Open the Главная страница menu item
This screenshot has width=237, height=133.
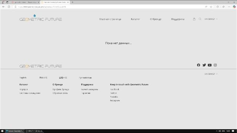110,19
